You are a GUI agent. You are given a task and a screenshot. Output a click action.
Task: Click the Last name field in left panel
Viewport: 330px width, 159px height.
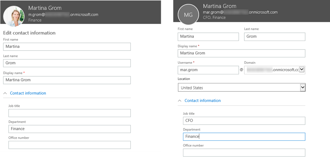(67, 63)
